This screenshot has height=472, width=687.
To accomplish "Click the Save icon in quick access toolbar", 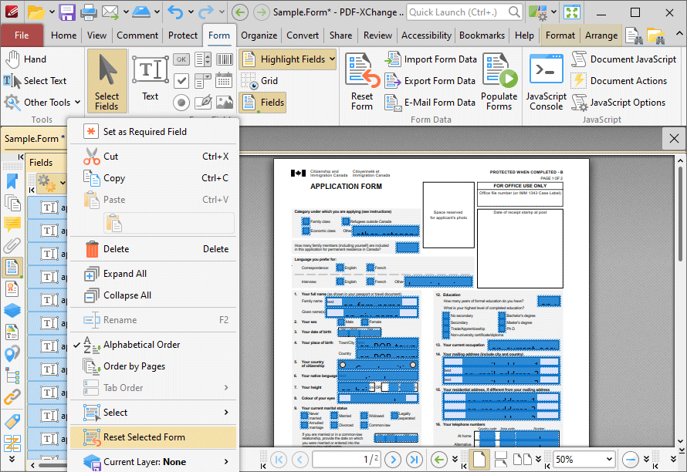I will point(67,12).
